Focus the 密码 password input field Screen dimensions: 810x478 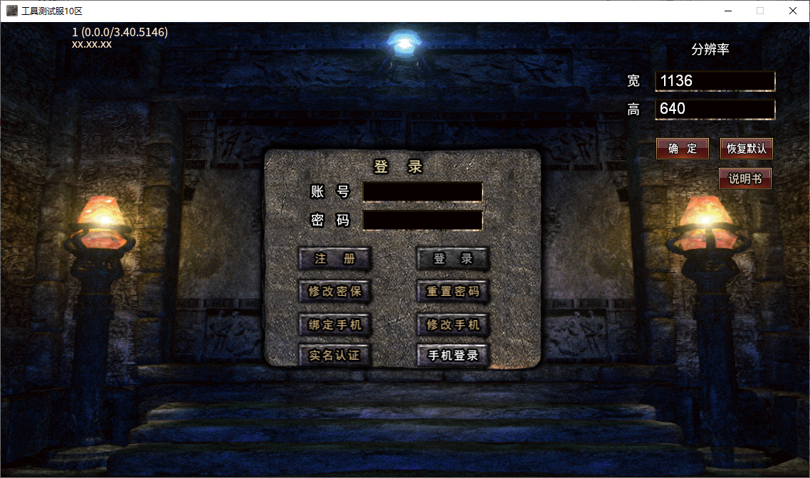tap(423, 220)
